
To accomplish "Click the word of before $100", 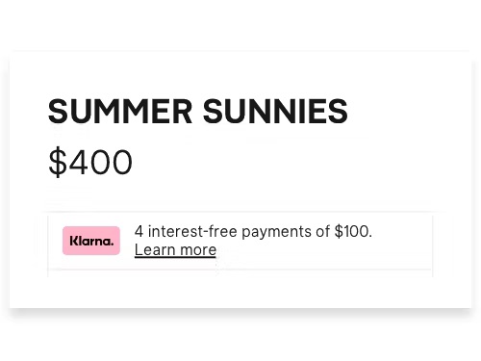I will 322,231.
